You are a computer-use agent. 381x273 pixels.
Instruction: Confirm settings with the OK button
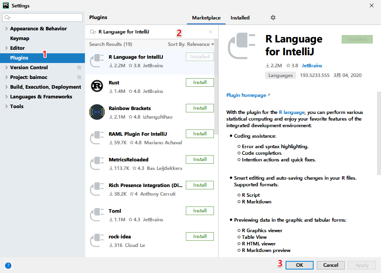tap(299, 265)
